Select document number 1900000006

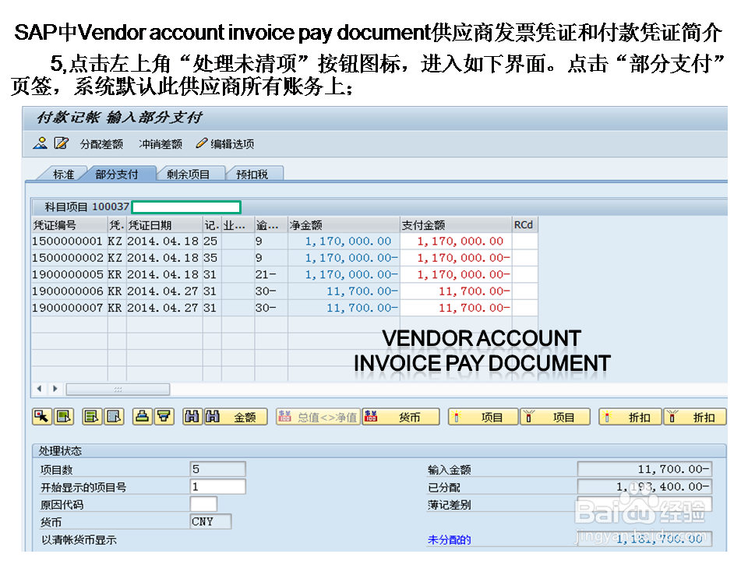click(x=67, y=291)
